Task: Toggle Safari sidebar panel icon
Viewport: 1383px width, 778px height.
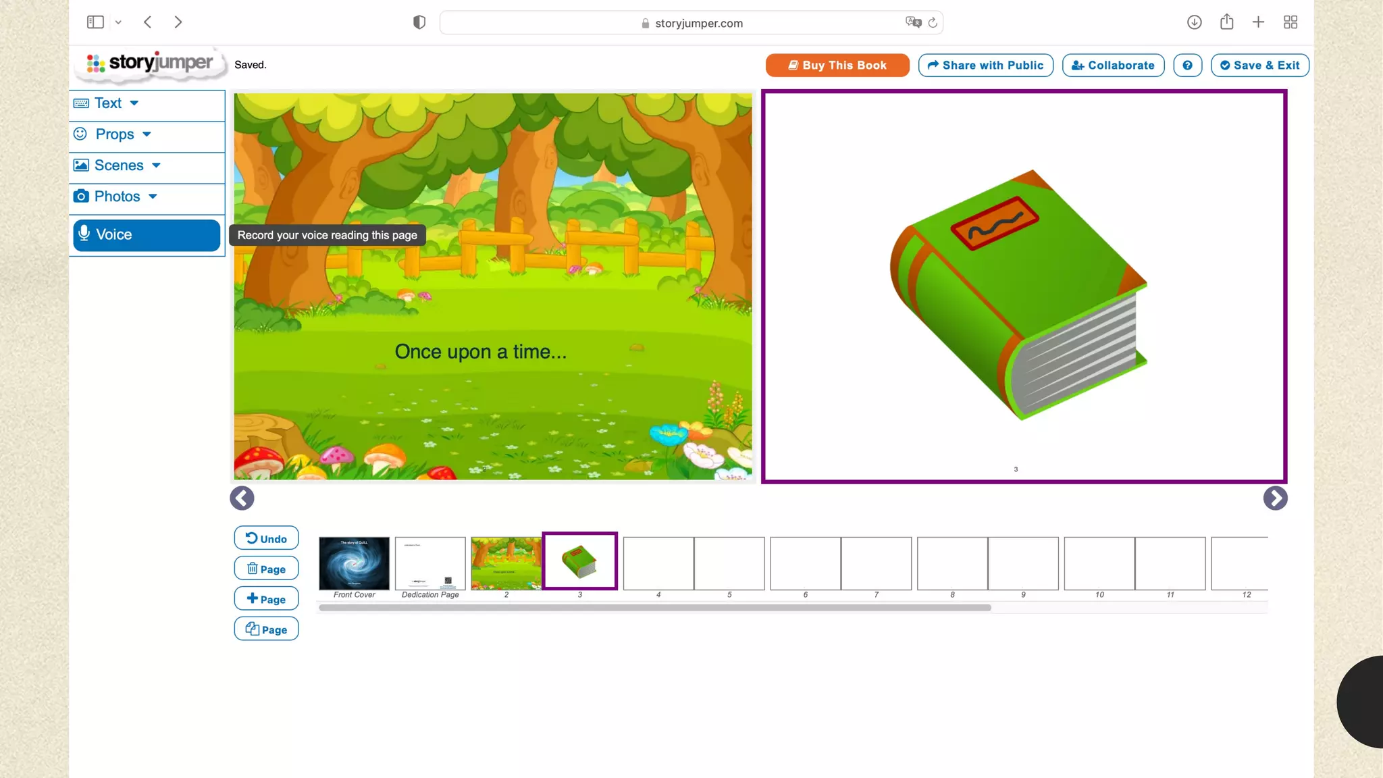Action: (x=95, y=22)
